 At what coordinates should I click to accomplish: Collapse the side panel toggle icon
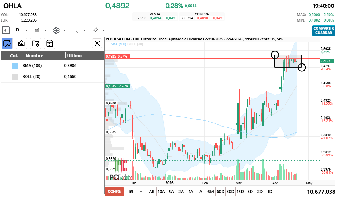click(6, 30)
